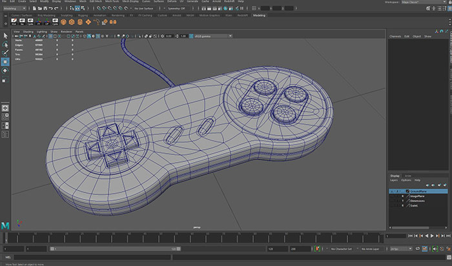The image size is (452, 266).
Task: Toggle the T display type of Dimensions layer
Action: [403, 201]
